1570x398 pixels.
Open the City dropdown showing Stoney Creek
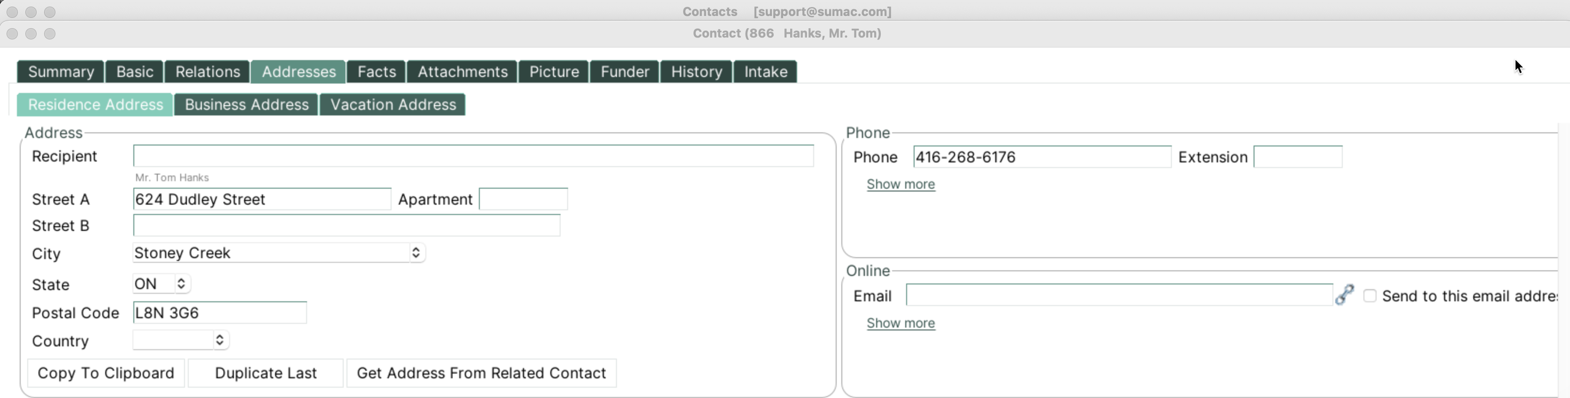(278, 253)
